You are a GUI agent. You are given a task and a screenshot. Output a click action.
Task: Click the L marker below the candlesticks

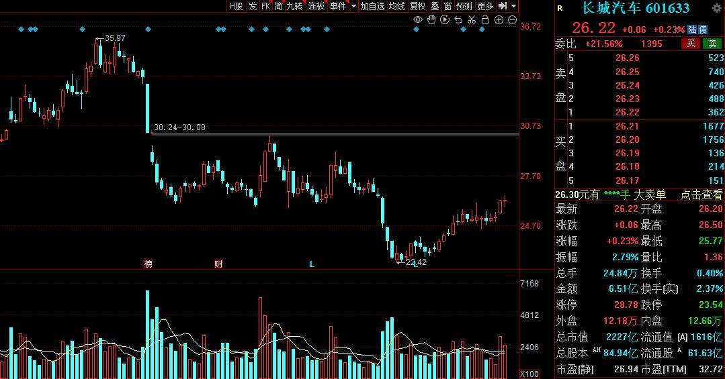tap(312, 264)
